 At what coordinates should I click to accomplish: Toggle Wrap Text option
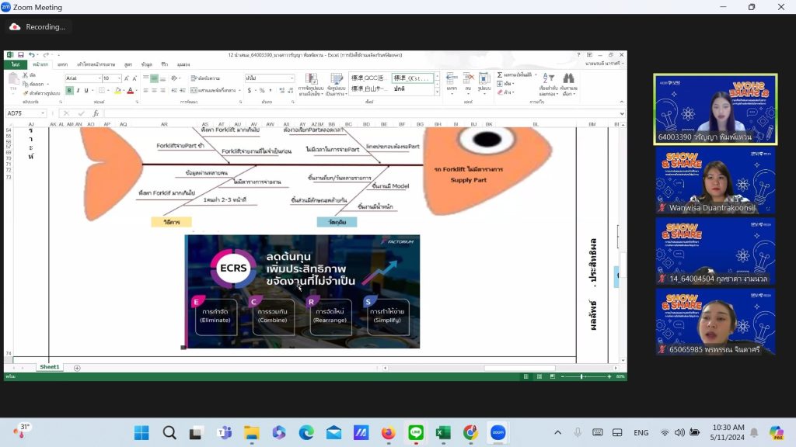coord(205,78)
